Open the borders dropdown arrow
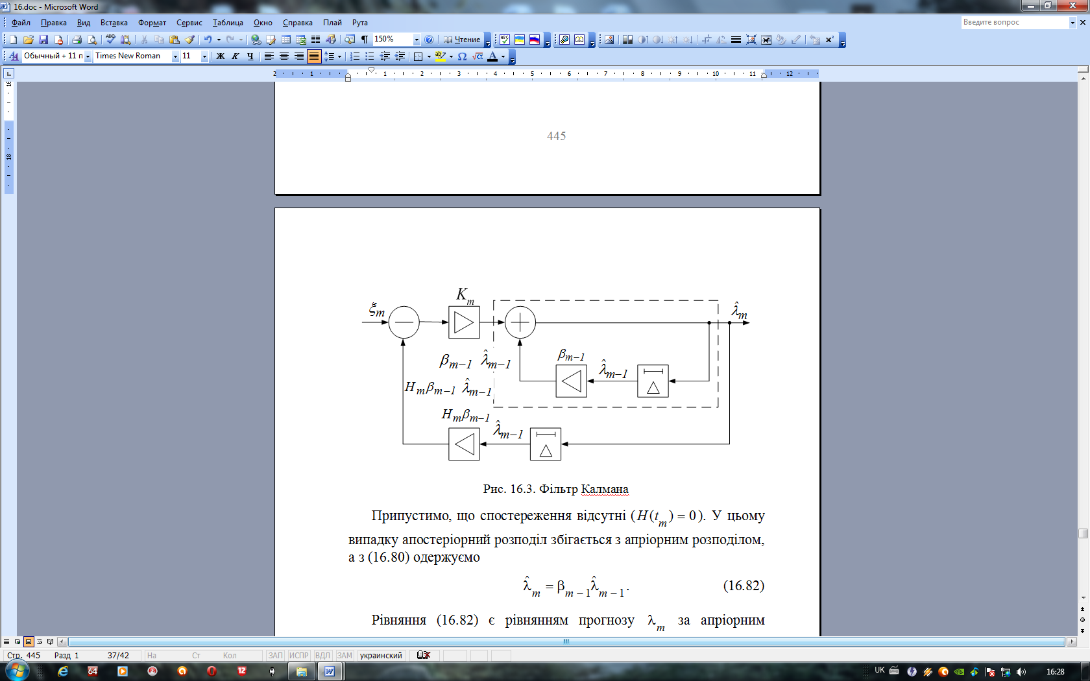 point(429,56)
